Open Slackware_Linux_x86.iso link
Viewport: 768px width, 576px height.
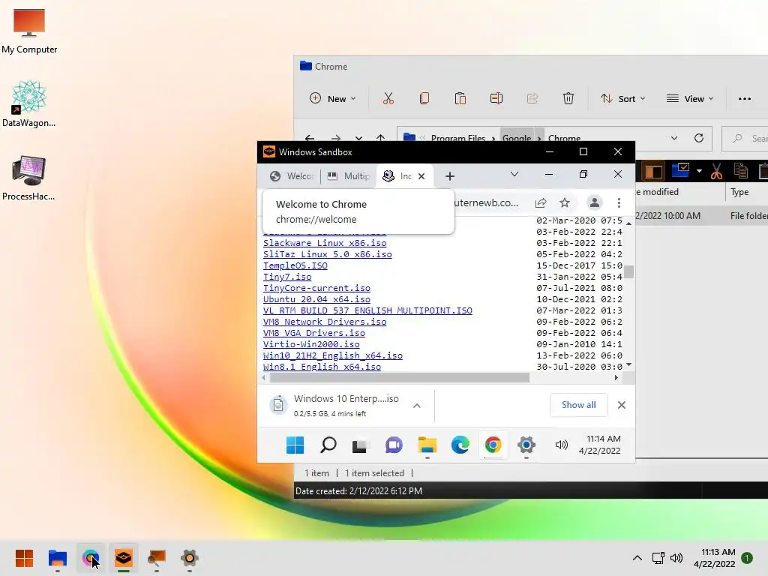pos(325,243)
